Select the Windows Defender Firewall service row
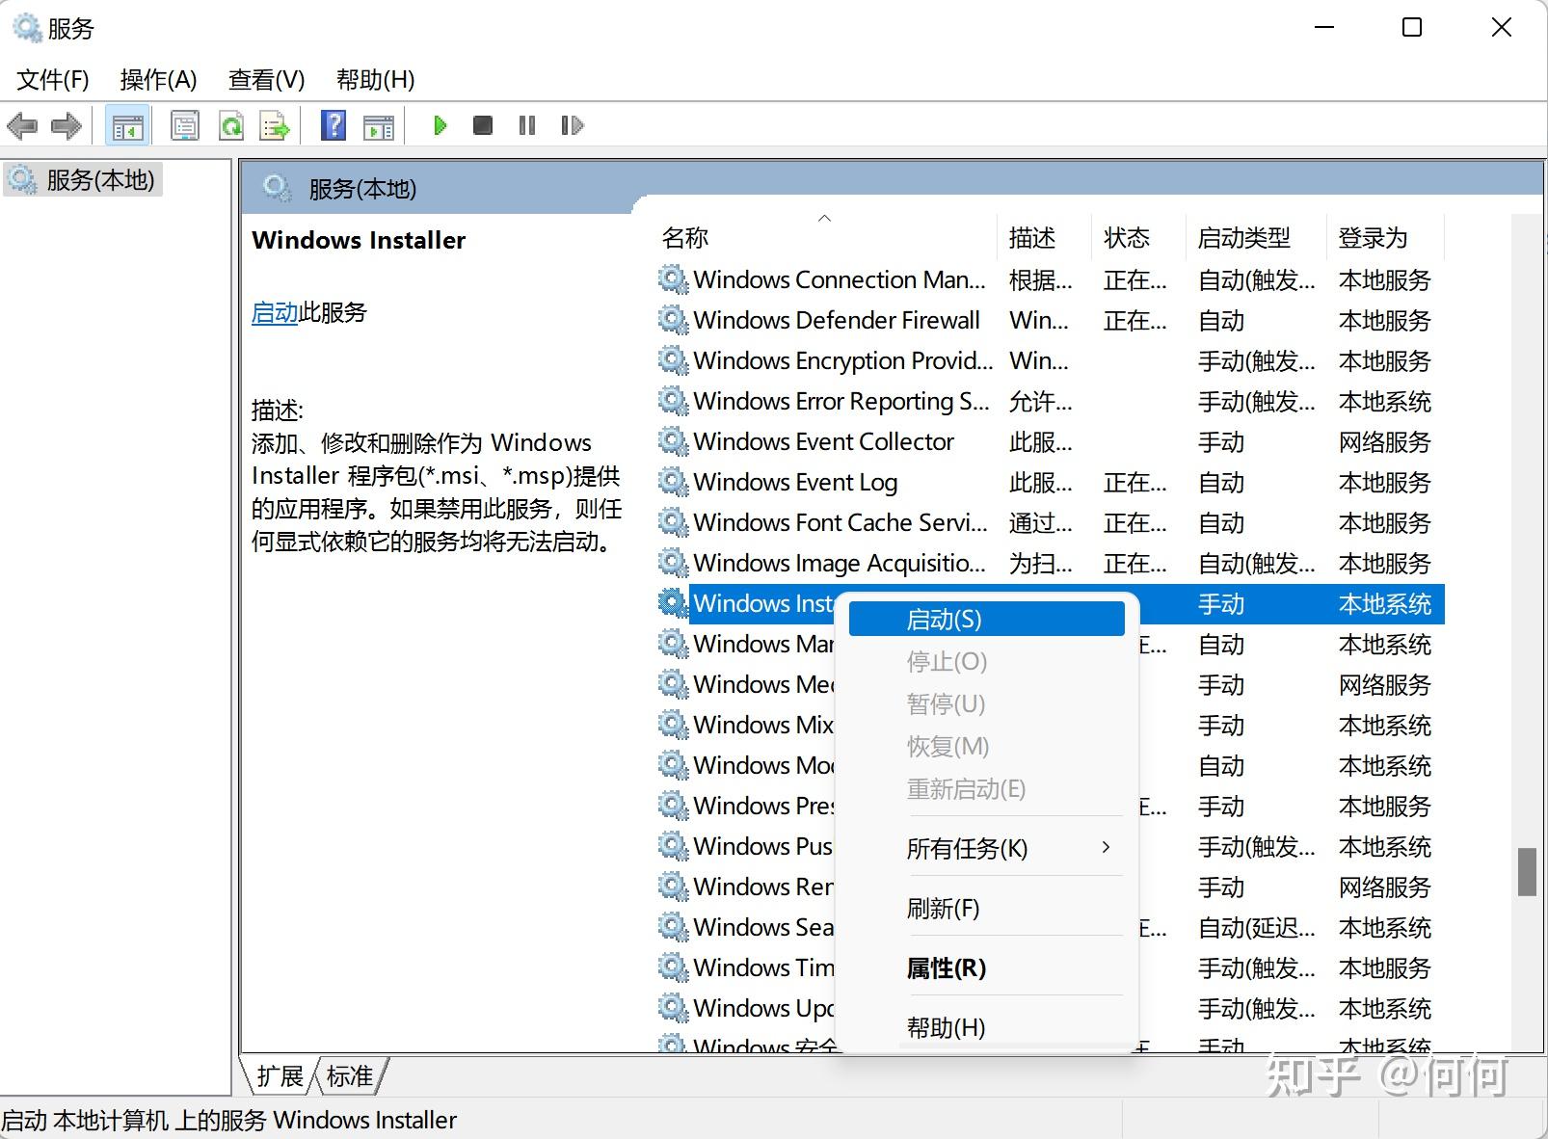The width and height of the screenshot is (1548, 1139). coord(1049,320)
